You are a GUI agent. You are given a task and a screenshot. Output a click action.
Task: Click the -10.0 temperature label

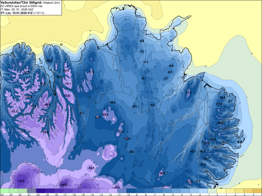[58, 77]
